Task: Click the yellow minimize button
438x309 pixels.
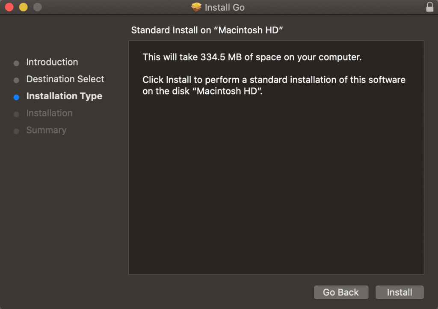Action: coord(24,7)
